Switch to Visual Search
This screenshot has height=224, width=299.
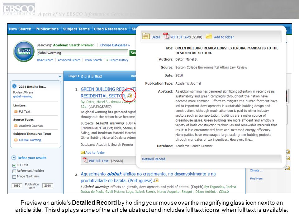pos(93,60)
